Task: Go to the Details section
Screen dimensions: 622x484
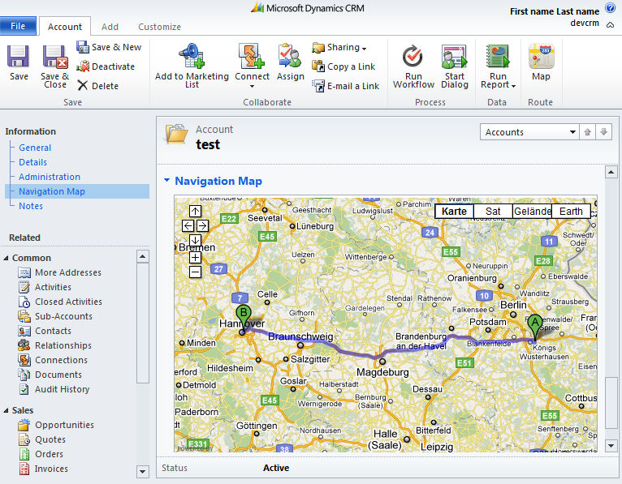Action: click(33, 162)
